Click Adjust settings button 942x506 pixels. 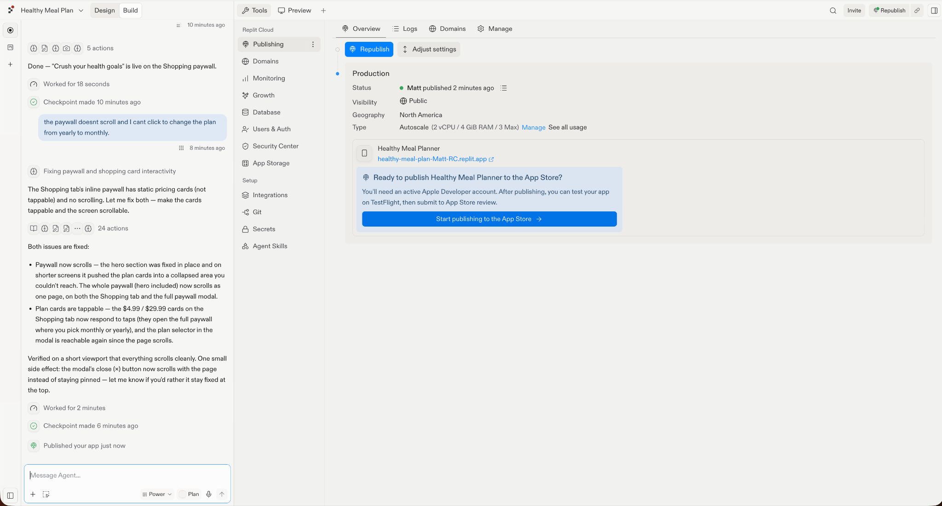pyautogui.click(x=429, y=50)
